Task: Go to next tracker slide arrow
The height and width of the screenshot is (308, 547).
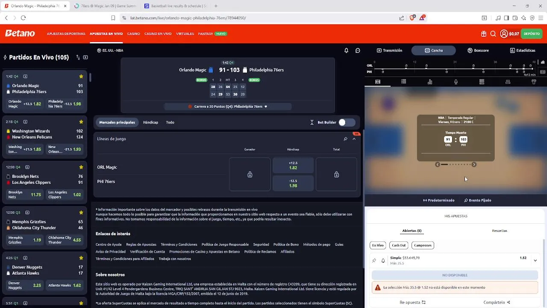Action: coord(474,164)
